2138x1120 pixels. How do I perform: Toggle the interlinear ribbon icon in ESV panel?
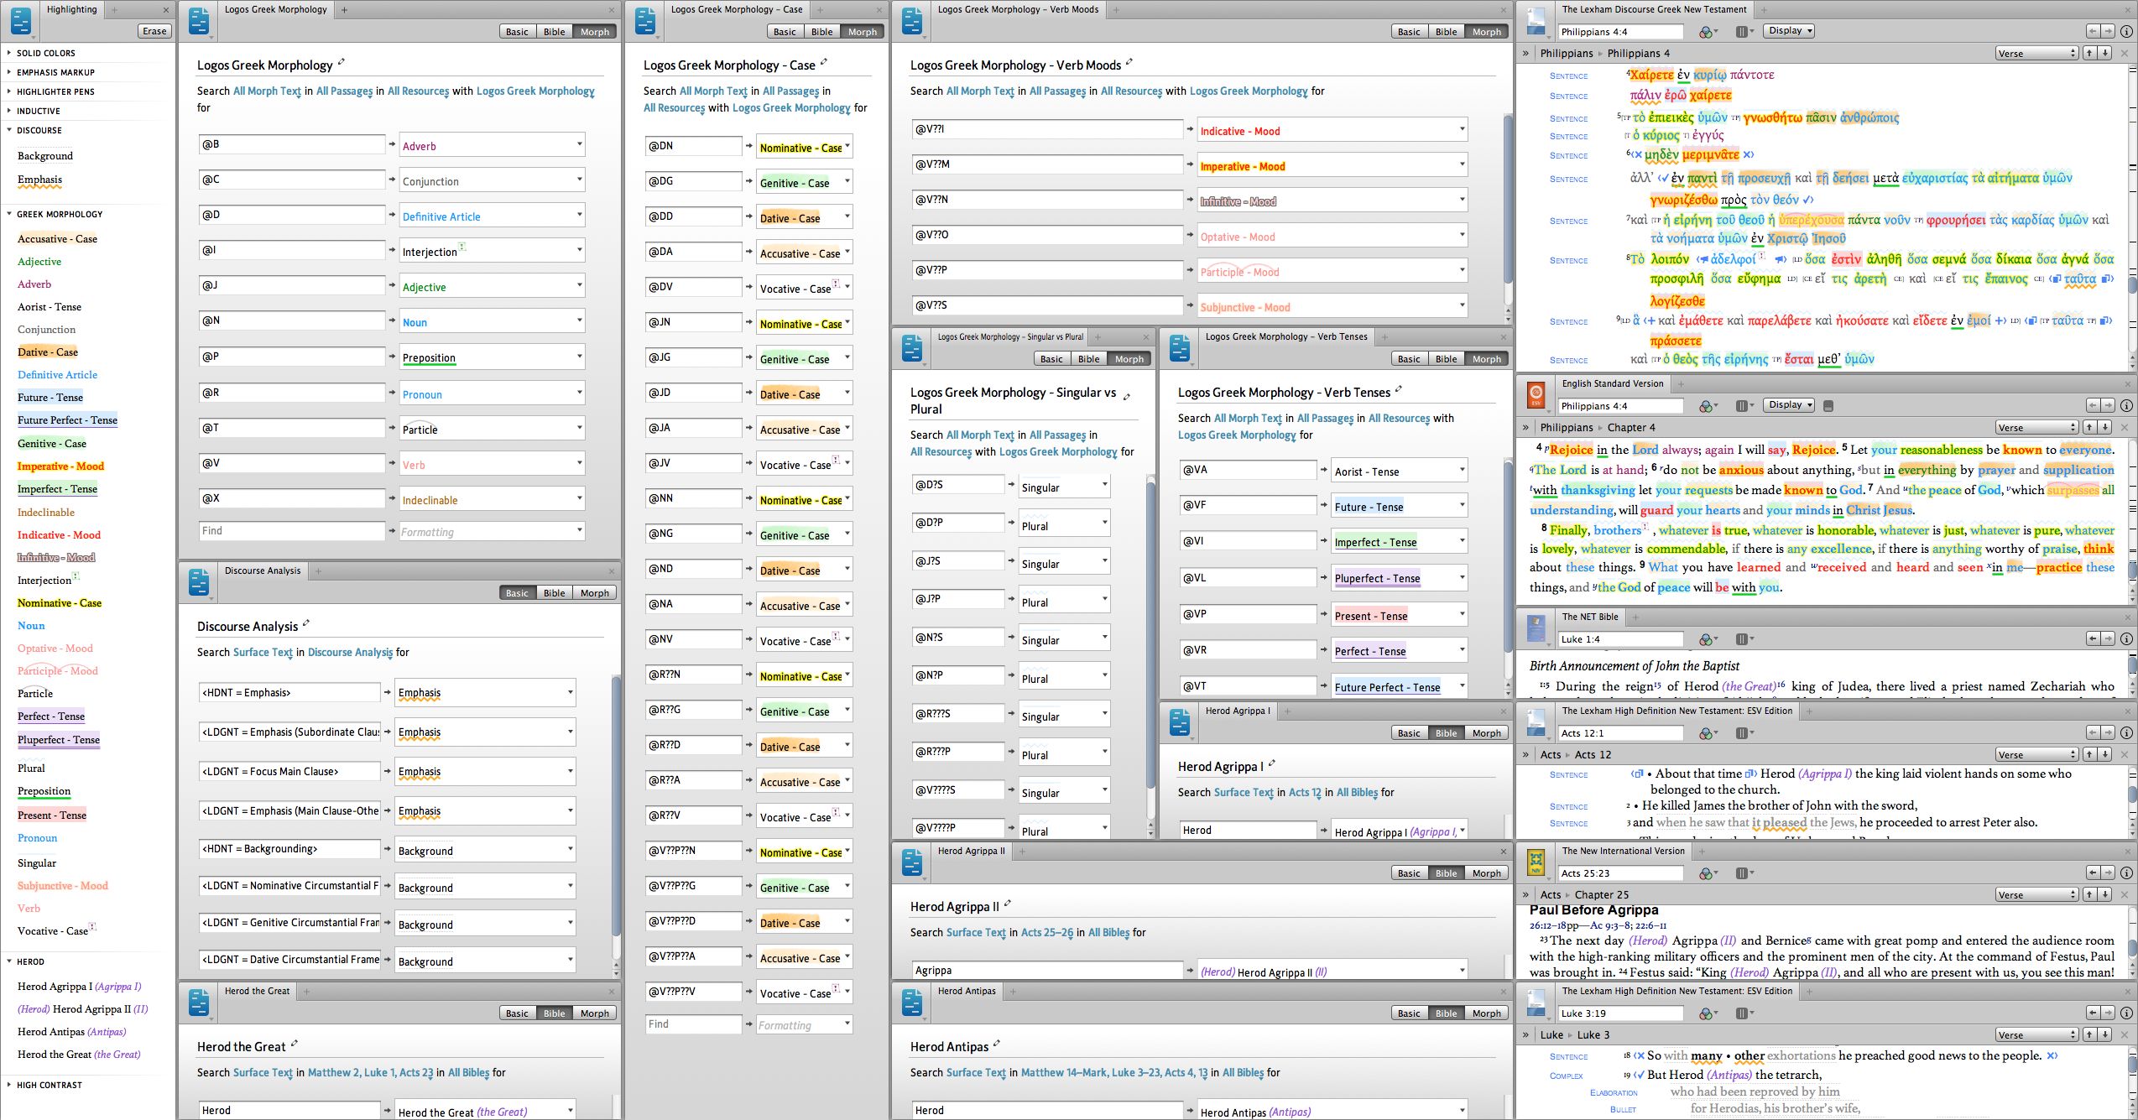(1828, 405)
